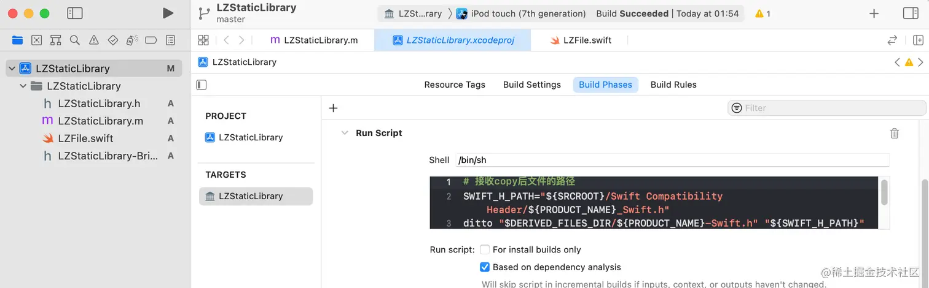This screenshot has width=929, height=288.
Task: Add editor on right
Action: coord(918,40)
